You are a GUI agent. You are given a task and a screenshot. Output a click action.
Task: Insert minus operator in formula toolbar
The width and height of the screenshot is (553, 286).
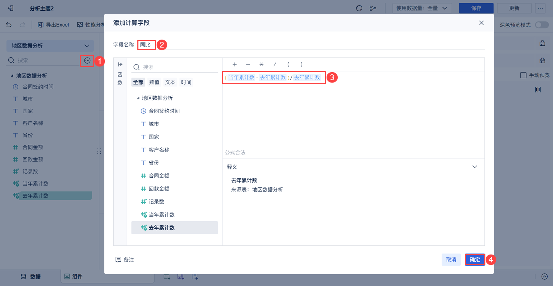[248, 64]
